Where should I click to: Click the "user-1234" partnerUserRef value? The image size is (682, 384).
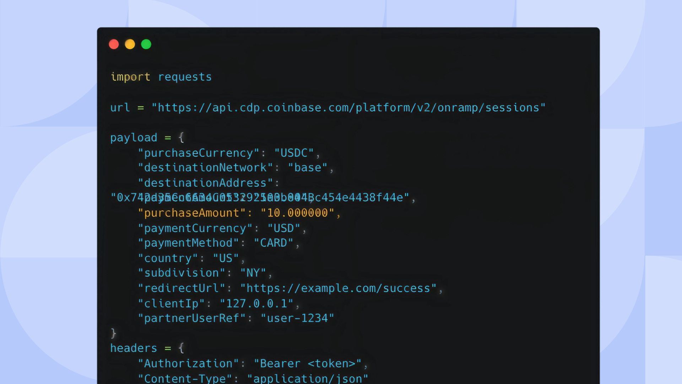(297, 318)
